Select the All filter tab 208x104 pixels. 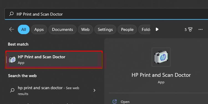click(x=24, y=29)
